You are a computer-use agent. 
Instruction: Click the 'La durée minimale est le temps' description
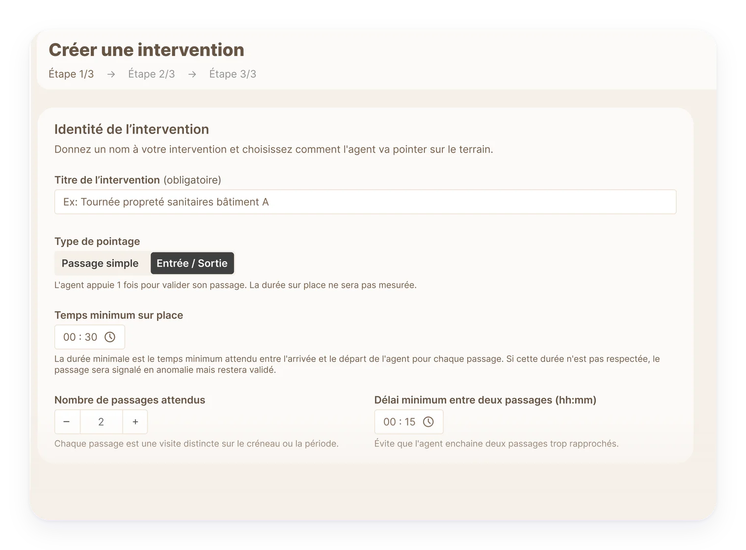click(357, 364)
